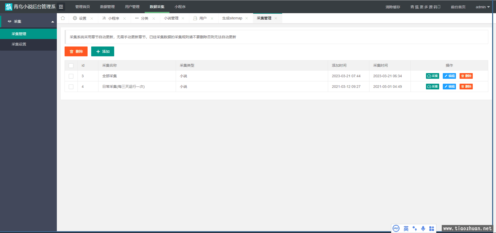
Task: Open the admin dropdown menu
Action: (x=483, y=7)
